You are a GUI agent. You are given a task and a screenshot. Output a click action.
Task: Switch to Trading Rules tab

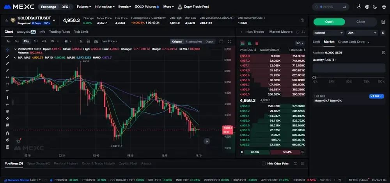[59, 32]
